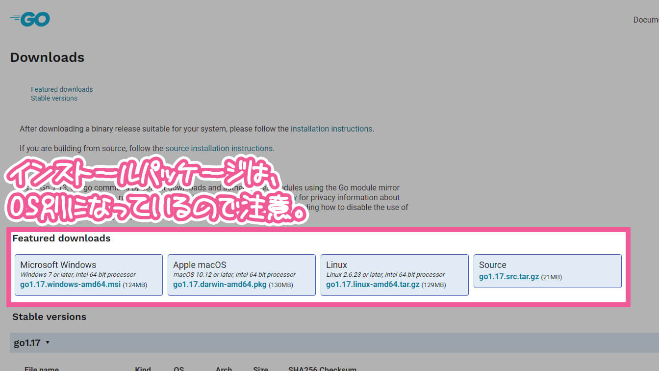Select the Linux download card
The width and height of the screenshot is (659, 371).
(395, 275)
